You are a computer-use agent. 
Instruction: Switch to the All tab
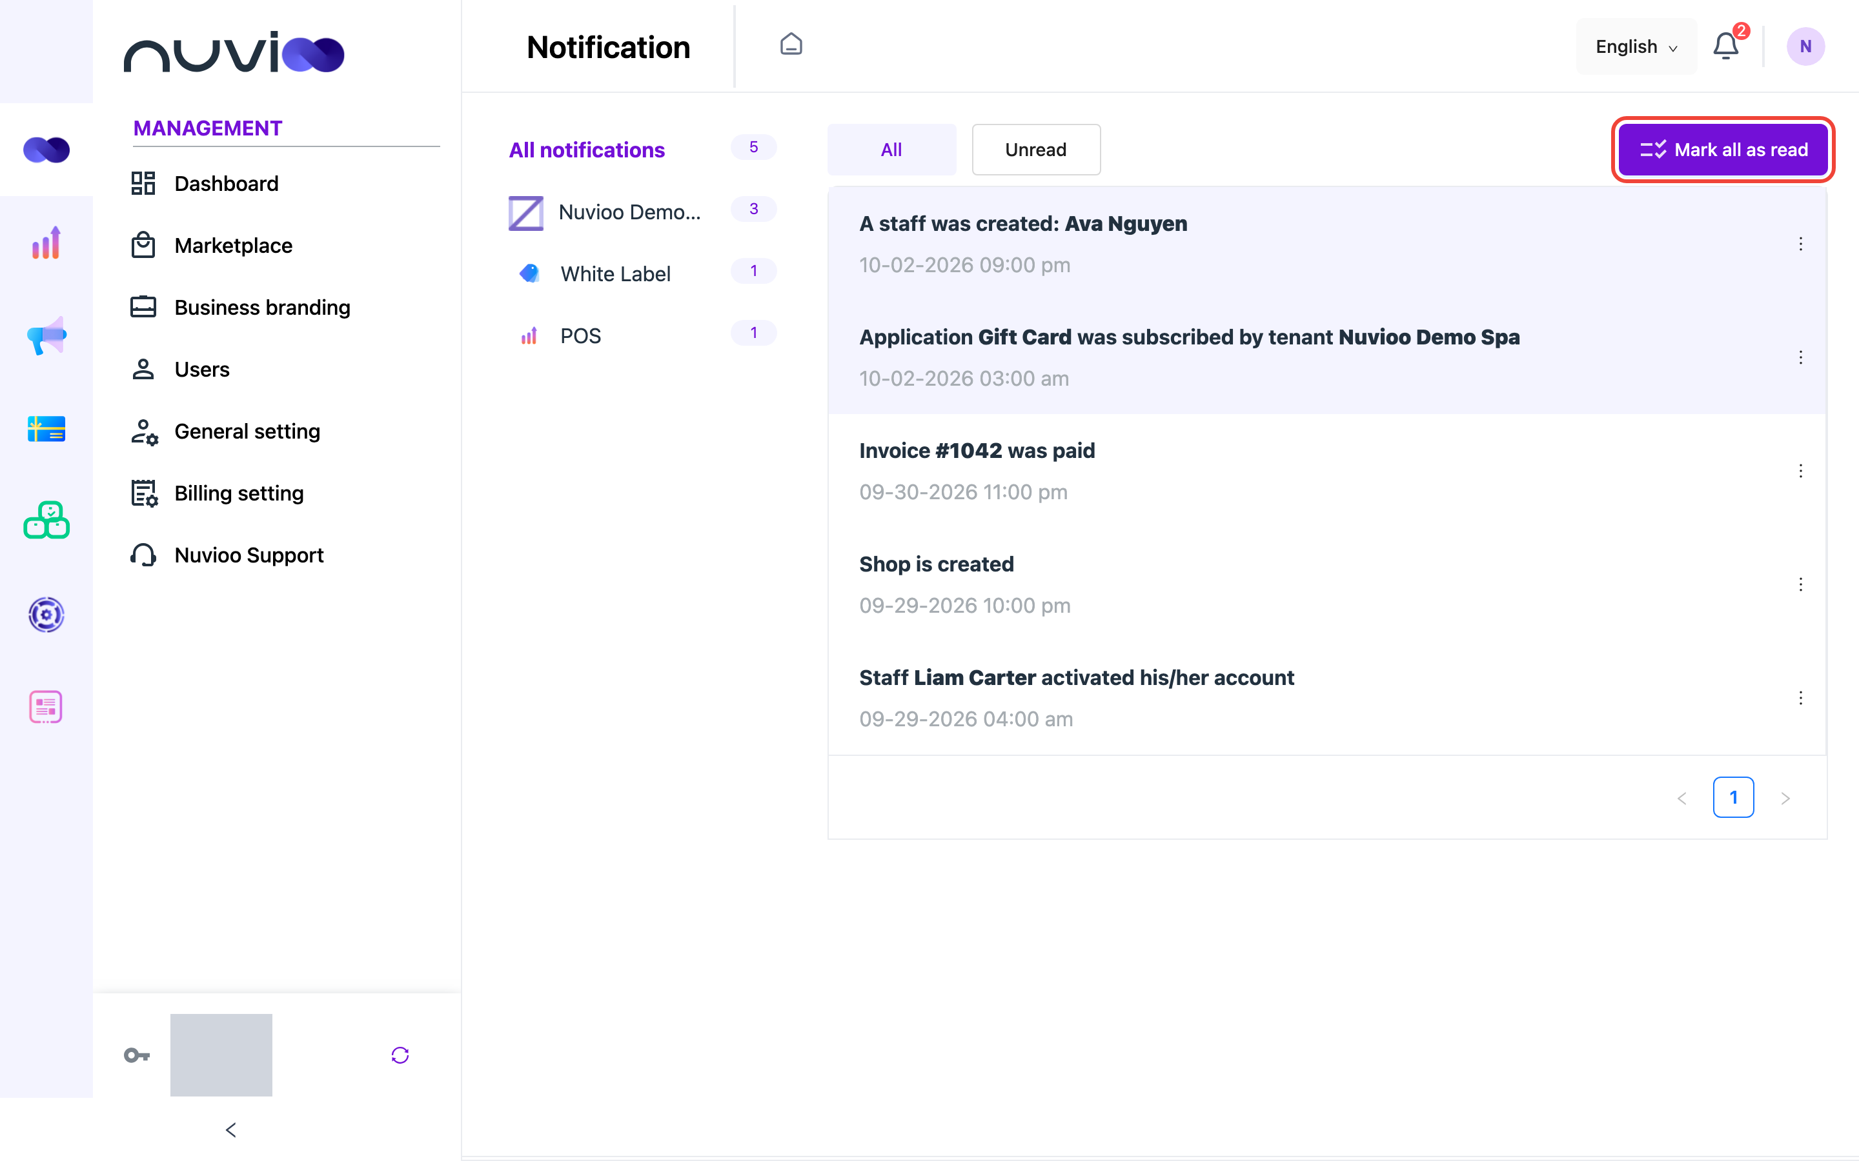tap(892, 150)
